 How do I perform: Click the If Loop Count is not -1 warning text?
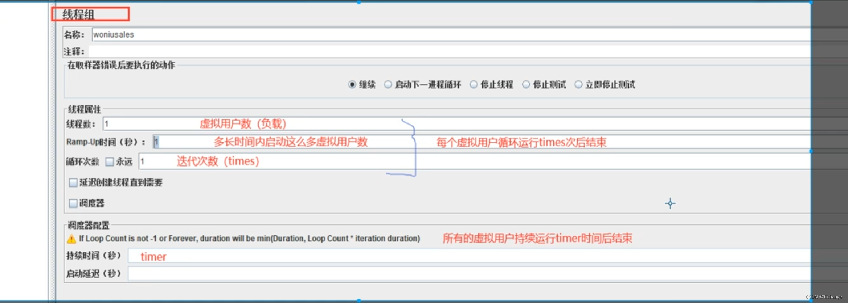249,239
